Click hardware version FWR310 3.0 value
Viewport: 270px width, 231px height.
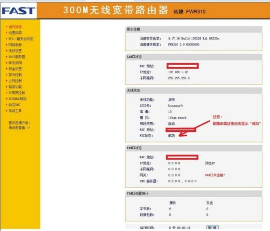tap(184, 44)
